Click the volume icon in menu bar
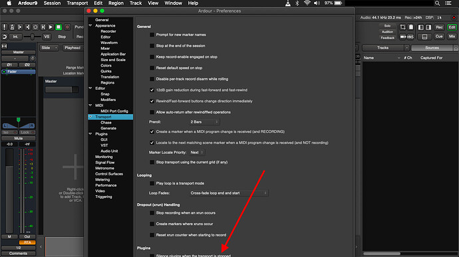The width and height of the screenshot is (459, 257). (317, 3)
